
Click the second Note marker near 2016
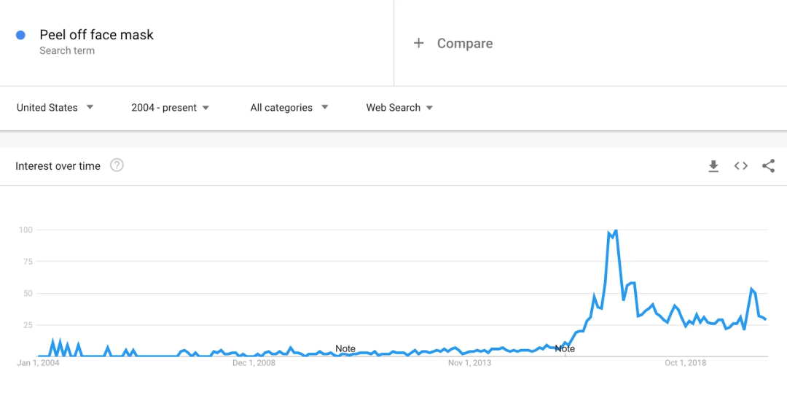(565, 348)
